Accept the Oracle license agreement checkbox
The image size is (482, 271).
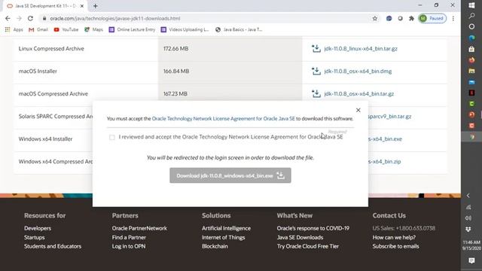(112, 137)
